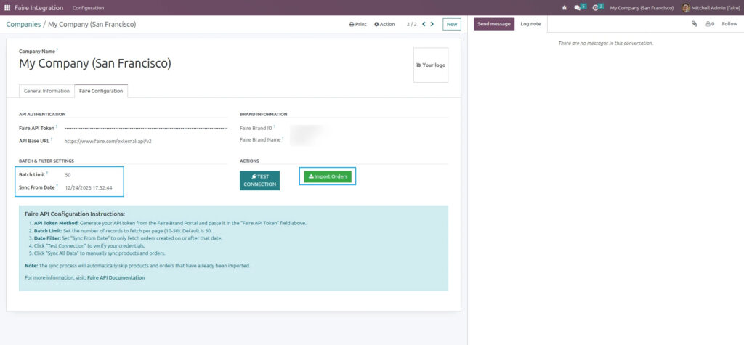Switch to the General Information tab

46,91
